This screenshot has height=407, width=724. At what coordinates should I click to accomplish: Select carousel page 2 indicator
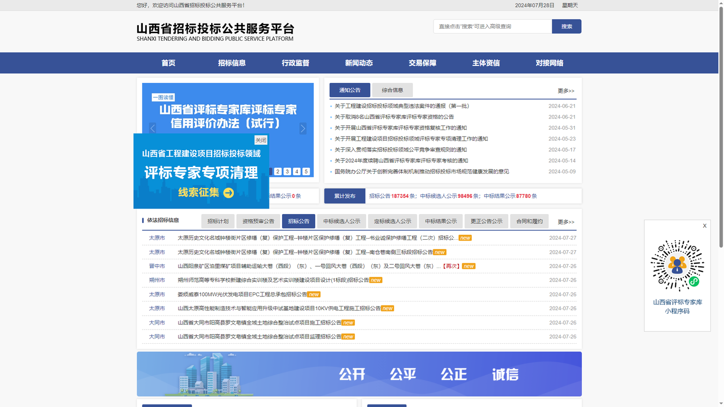pyautogui.click(x=278, y=171)
